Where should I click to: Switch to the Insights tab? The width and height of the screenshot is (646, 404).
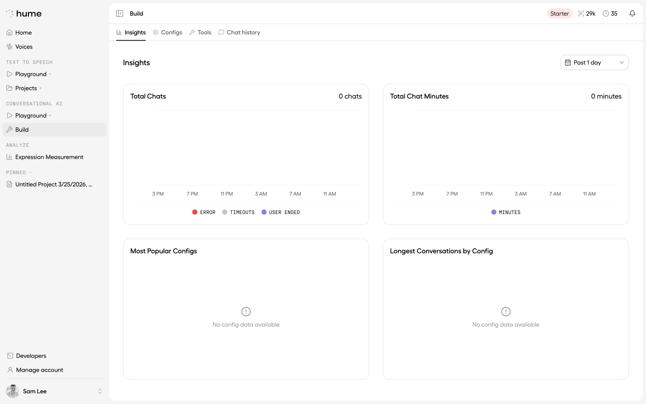131,32
